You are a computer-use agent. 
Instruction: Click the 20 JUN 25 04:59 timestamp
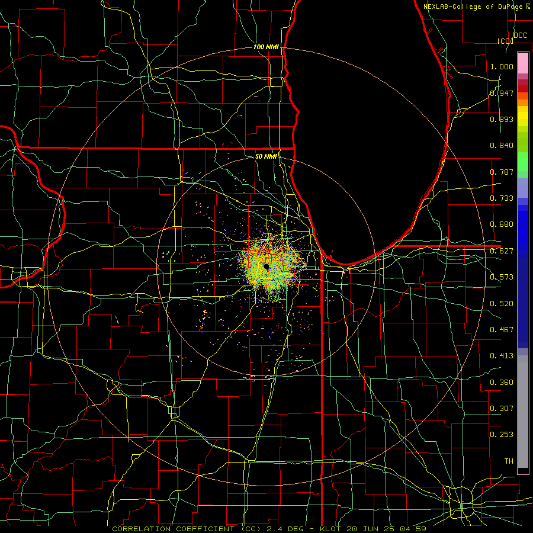coord(387,529)
